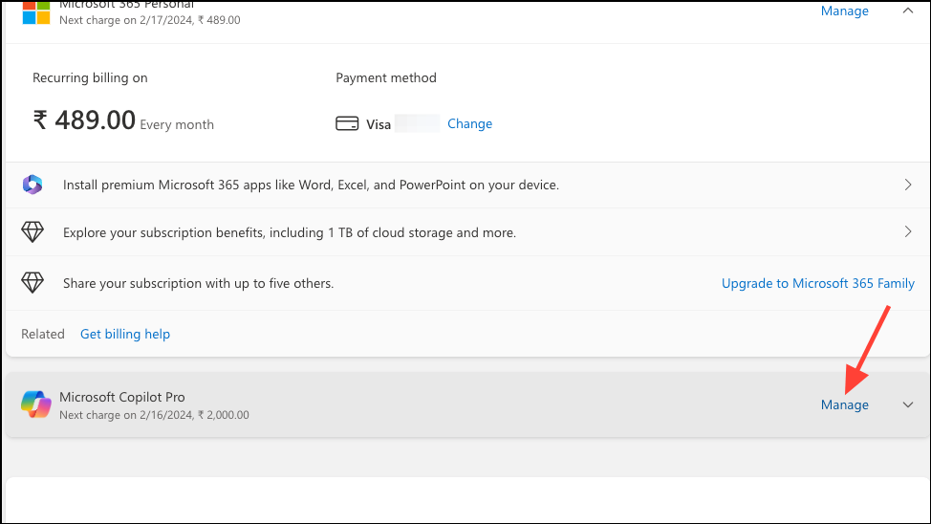
Task: Click Next charge on 2/16/2024 text
Action: (155, 415)
